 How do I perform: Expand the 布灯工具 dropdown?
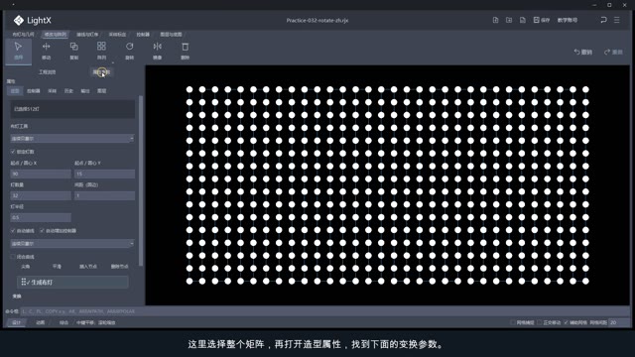[72, 139]
